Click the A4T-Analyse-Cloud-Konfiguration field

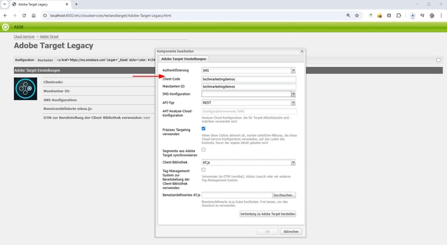pyautogui.click(x=249, y=111)
